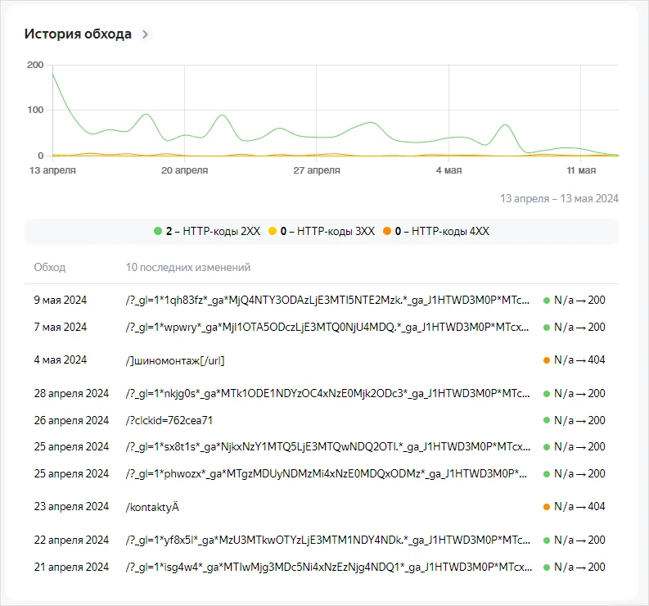This screenshot has width=649, height=606.
Task: Click orange 404 status dot for 4 мая
Action: click(547, 360)
